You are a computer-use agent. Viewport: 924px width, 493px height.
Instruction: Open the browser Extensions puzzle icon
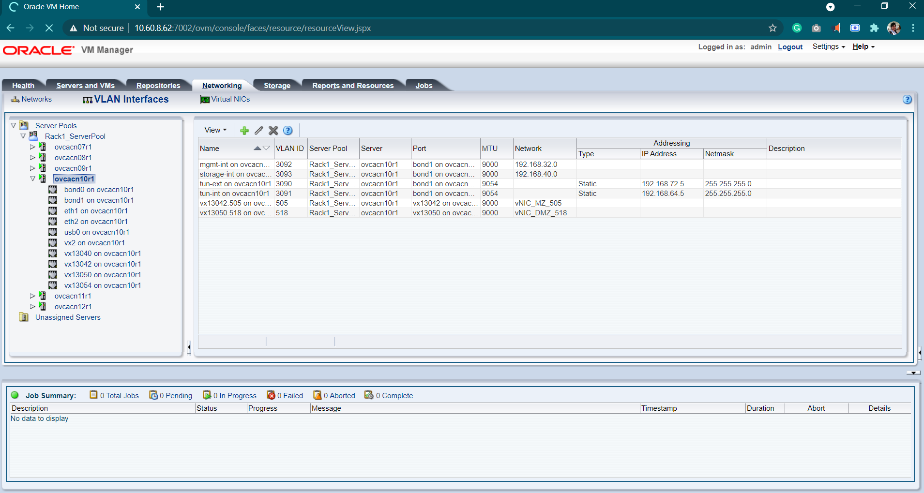tap(874, 28)
